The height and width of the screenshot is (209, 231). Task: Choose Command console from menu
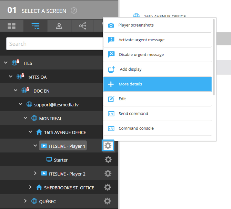click(158, 128)
